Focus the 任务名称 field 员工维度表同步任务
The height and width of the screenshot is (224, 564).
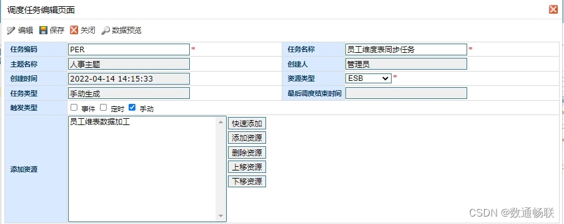click(x=406, y=49)
